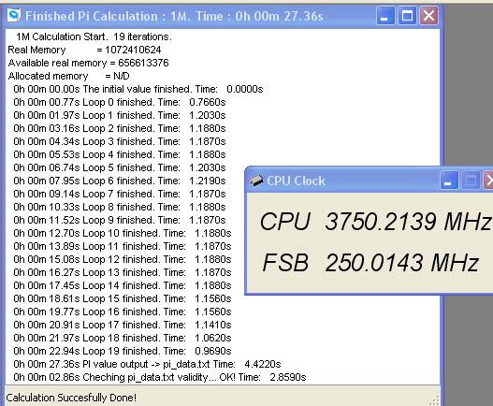Close the Finished Pi Calculation window
The width and height of the screenshot is (493, 406).
coord(428,15)
